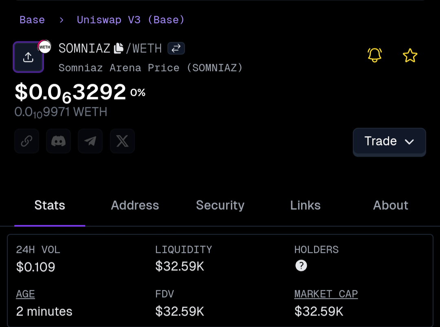Enable price alert bell icon
Screen dimensions: 440x327
374,55
